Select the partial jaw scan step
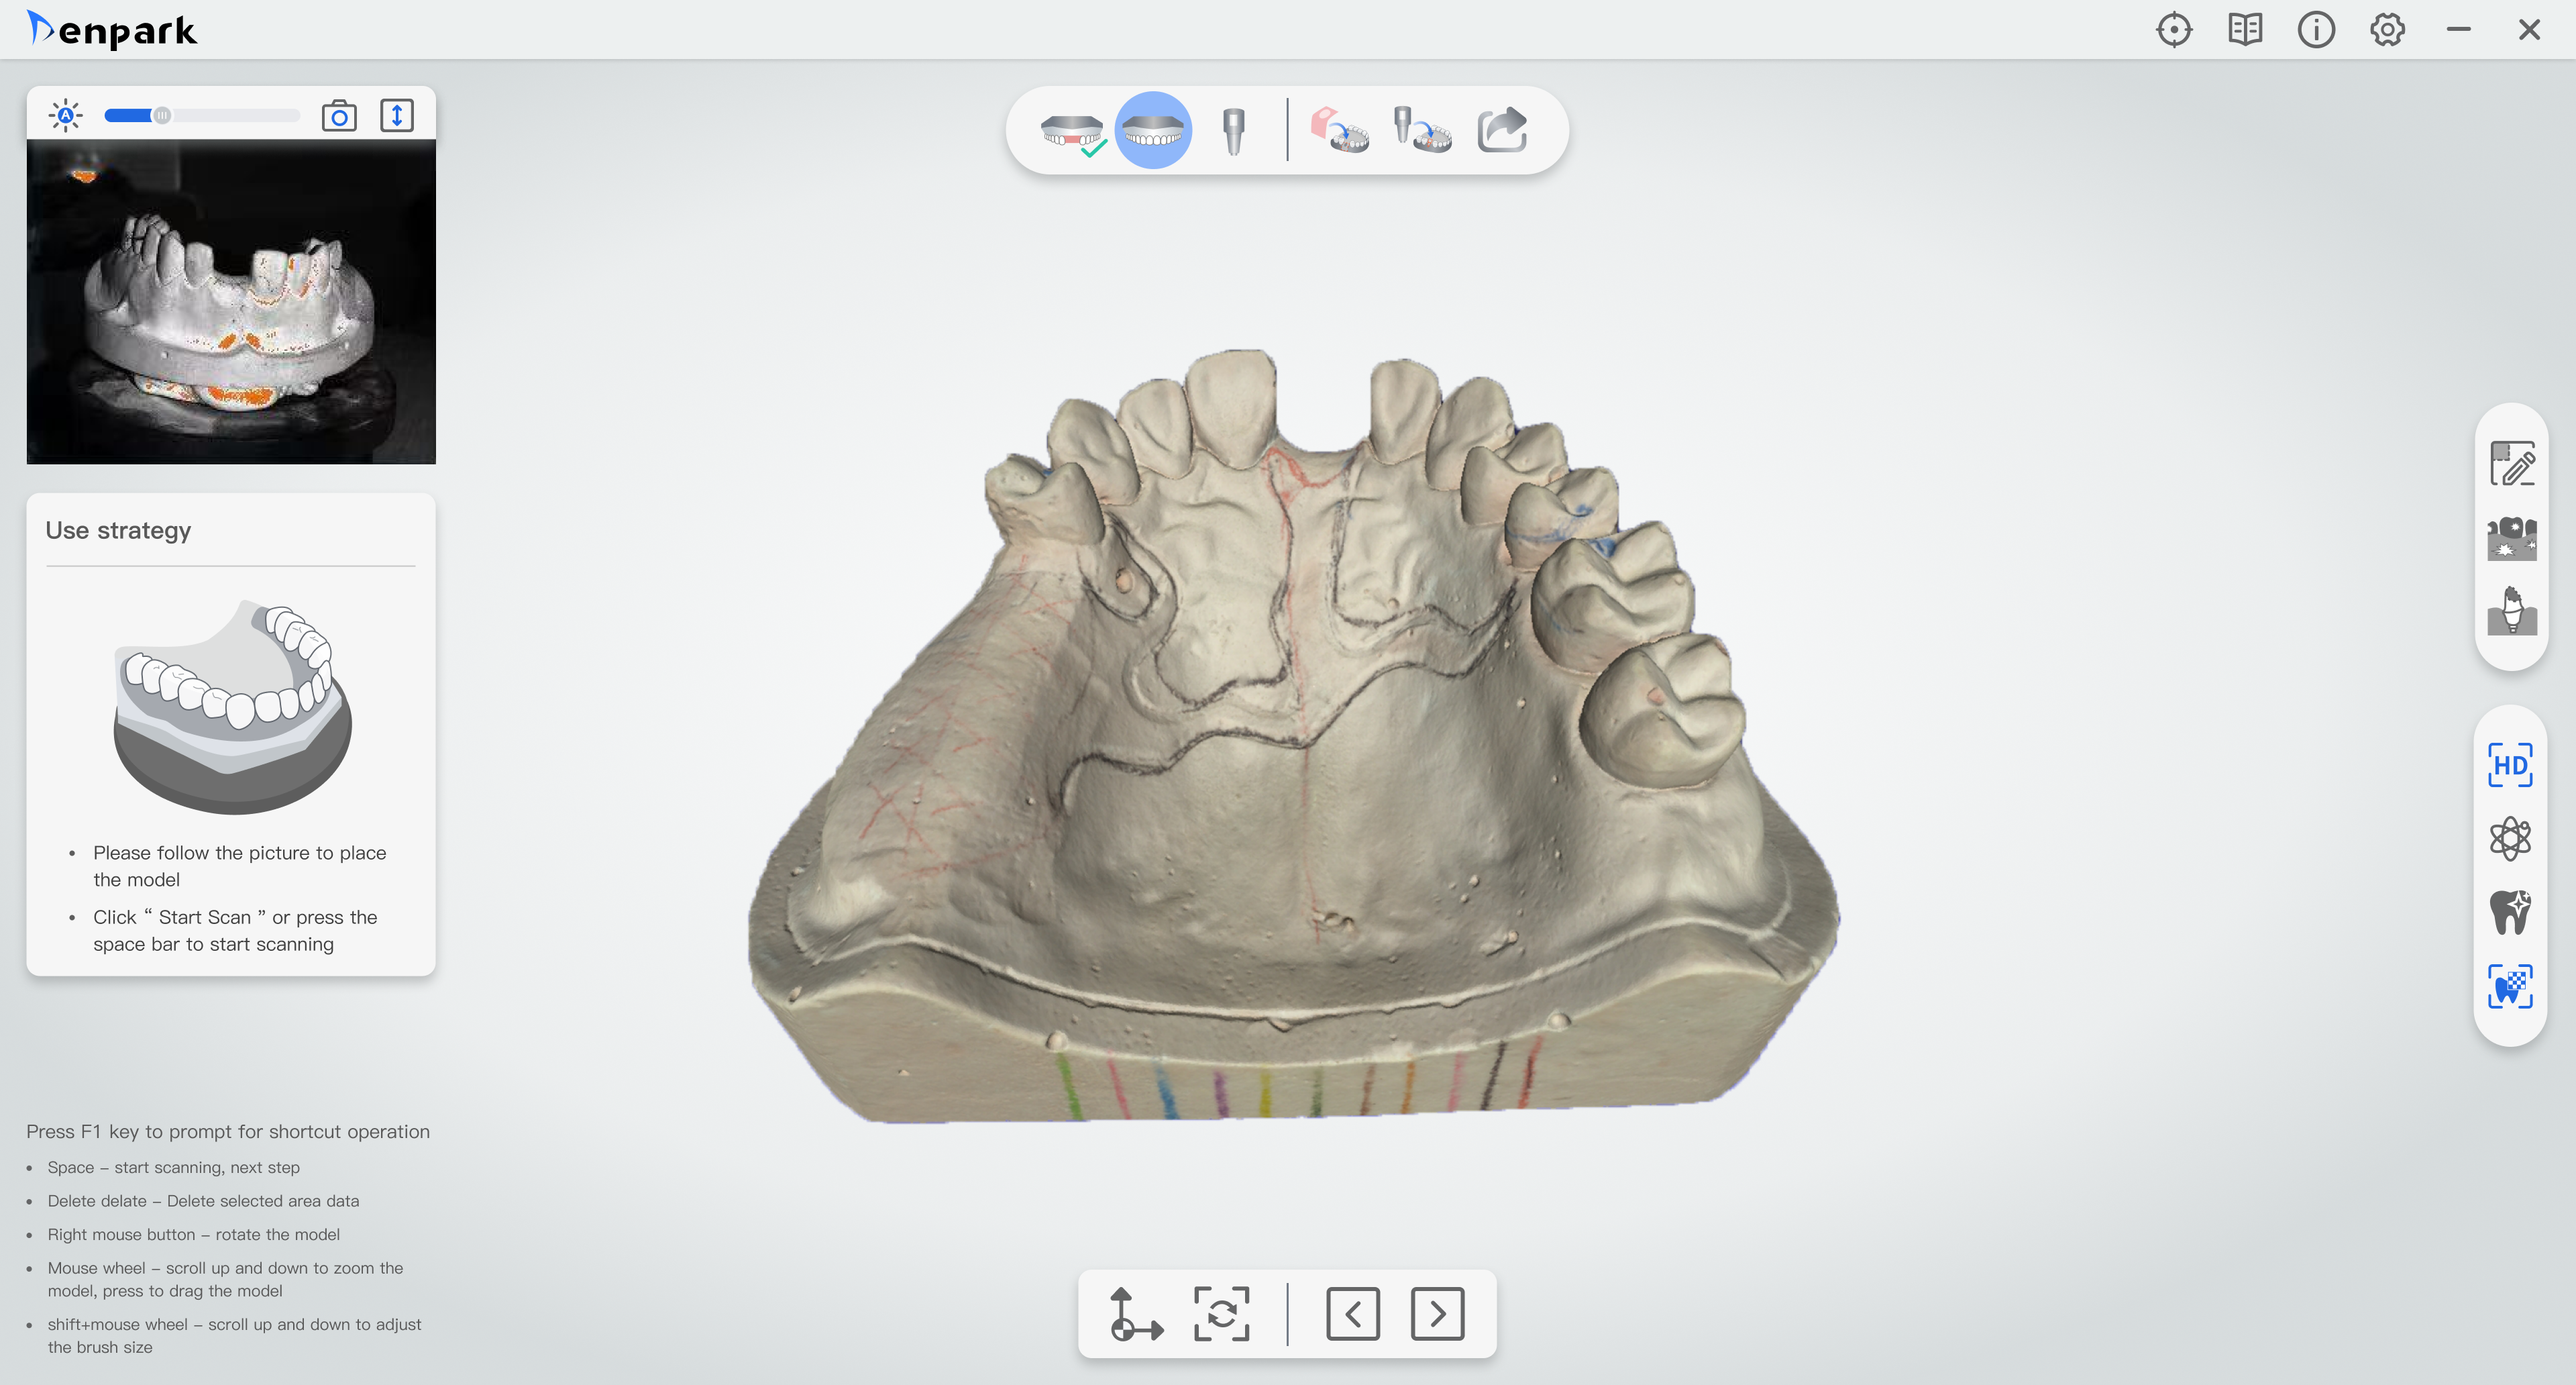This screenshot has width=2576, height=1385. 1072,131
